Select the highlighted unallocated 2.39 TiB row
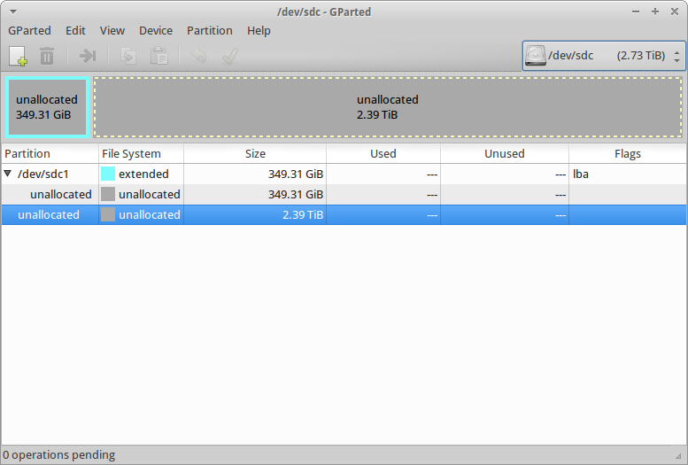 click(344, 214)
